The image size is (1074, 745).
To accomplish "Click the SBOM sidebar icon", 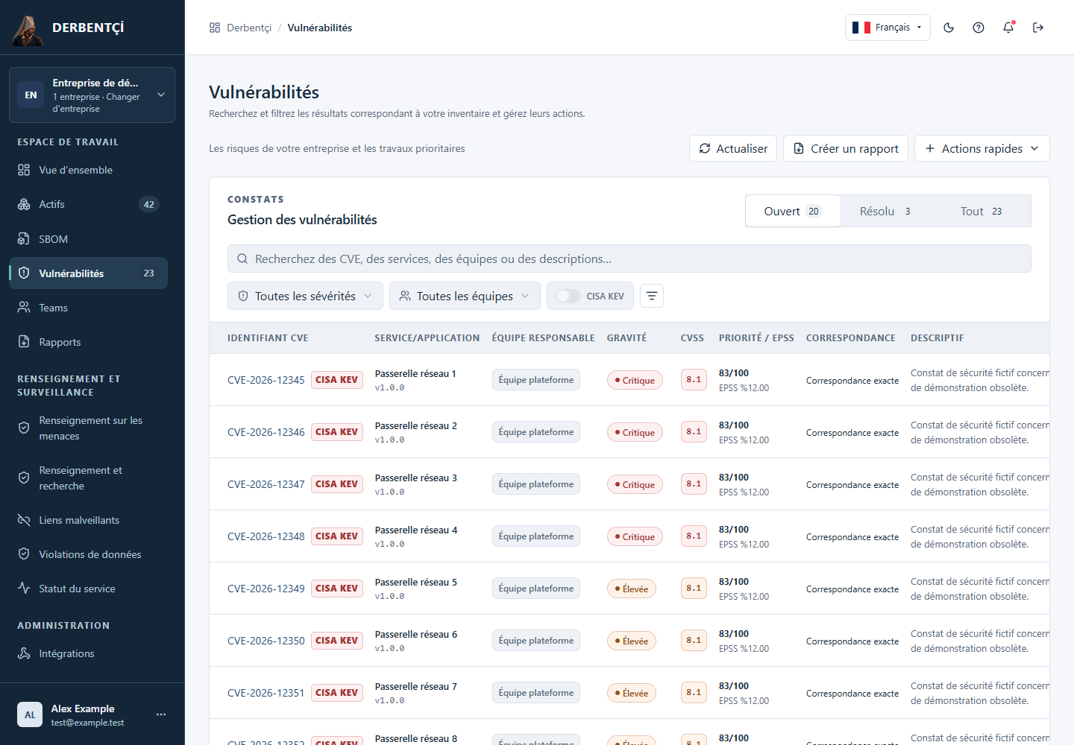I will coord(24,239).
